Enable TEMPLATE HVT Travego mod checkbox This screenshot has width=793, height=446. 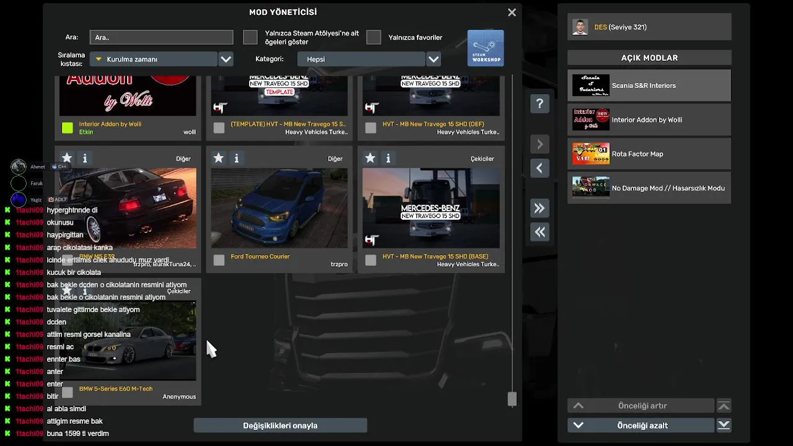(219, 128)
